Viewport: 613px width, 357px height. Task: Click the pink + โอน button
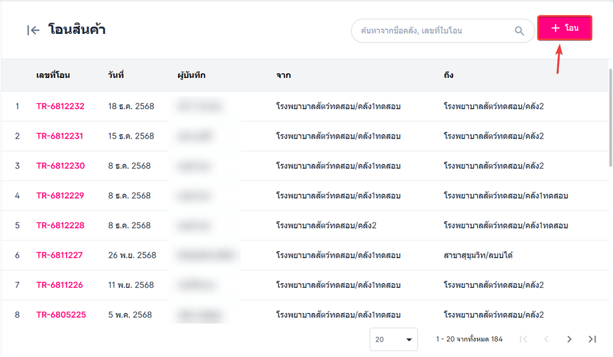pyautogui.click(x=564, y=28)
